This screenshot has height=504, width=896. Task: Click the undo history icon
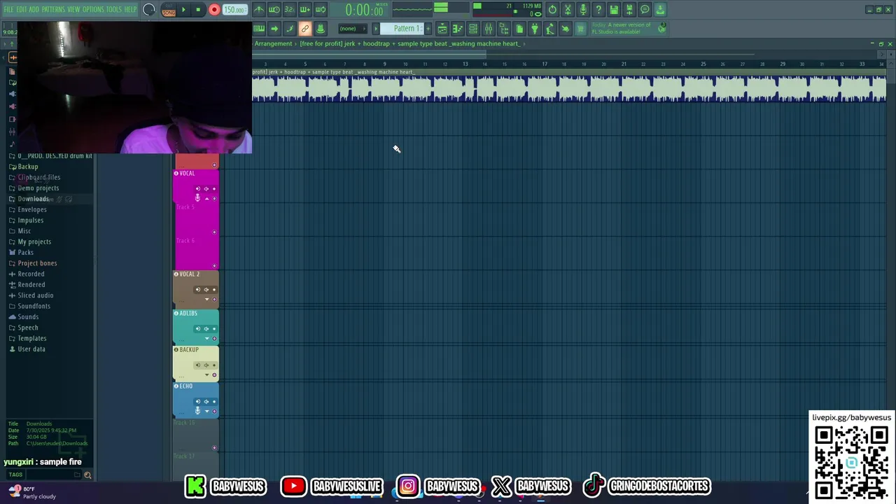pyautogui.click(x=552, y=10)
